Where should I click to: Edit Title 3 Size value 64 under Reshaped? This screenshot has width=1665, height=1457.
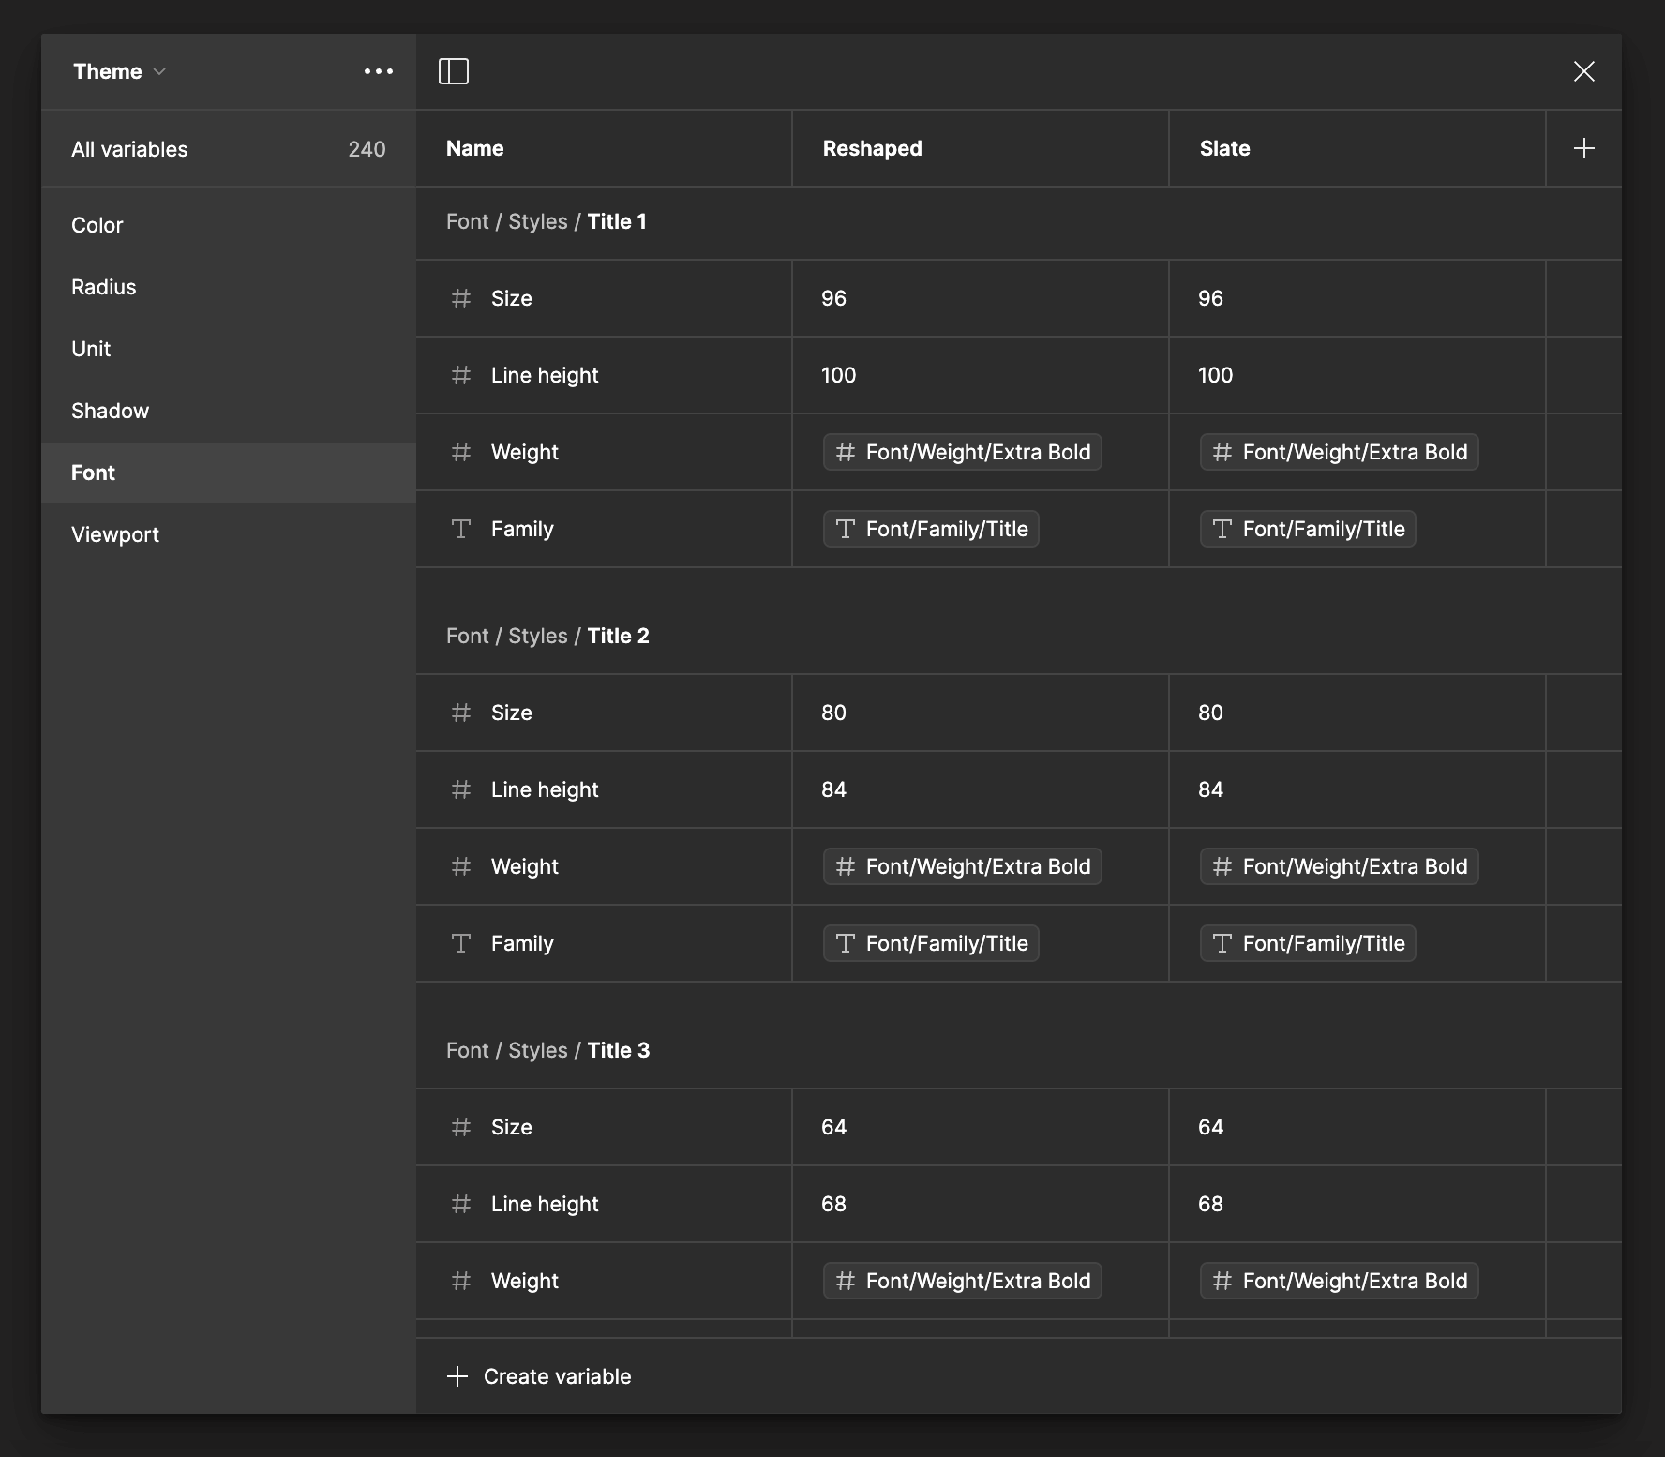[981, 1127]
